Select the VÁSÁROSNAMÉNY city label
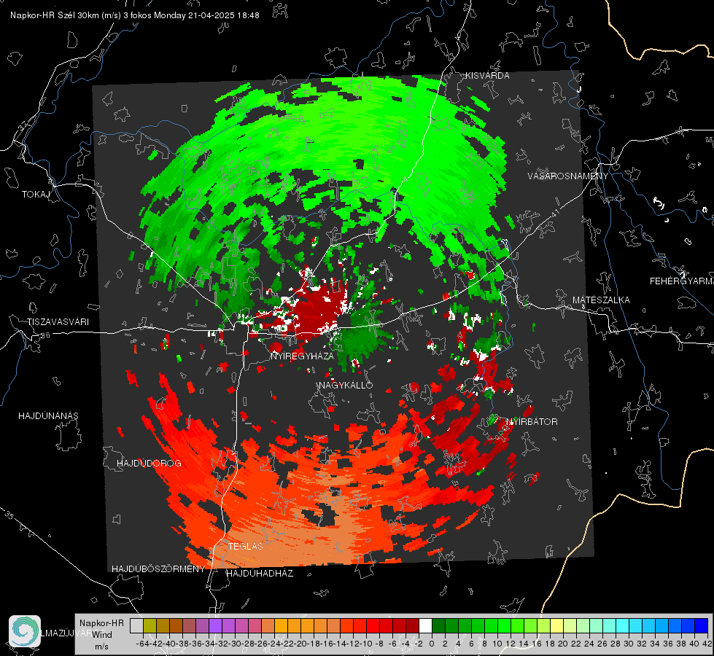 (x=568, y=176)
